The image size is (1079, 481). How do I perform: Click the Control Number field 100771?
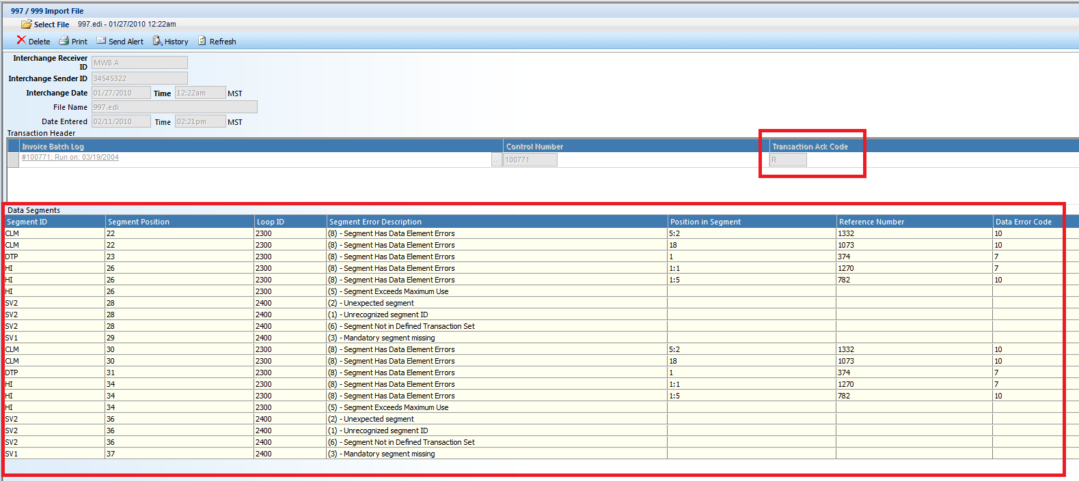tap(530, 160)
